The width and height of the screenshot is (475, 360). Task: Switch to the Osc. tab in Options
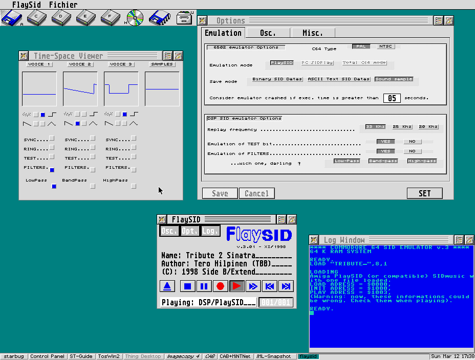click(x=268, y=33)
